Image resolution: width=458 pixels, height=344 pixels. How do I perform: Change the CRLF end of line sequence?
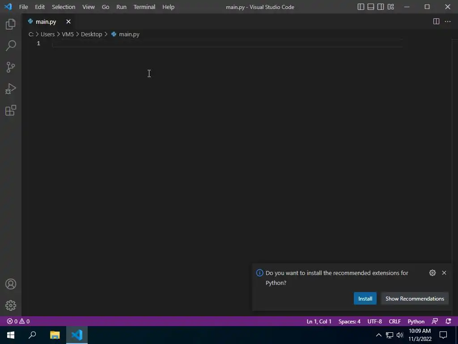coord(394,321)
